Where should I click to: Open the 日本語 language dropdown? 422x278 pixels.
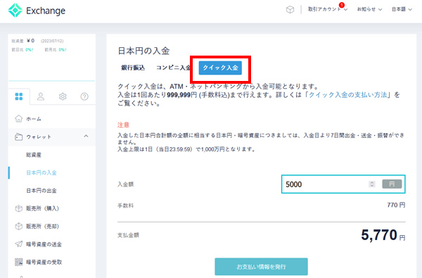click(402, 9)
